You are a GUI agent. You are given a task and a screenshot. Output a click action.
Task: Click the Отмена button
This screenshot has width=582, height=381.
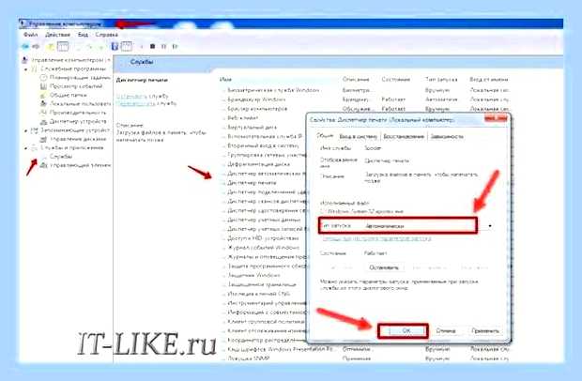tap(445, 330)
